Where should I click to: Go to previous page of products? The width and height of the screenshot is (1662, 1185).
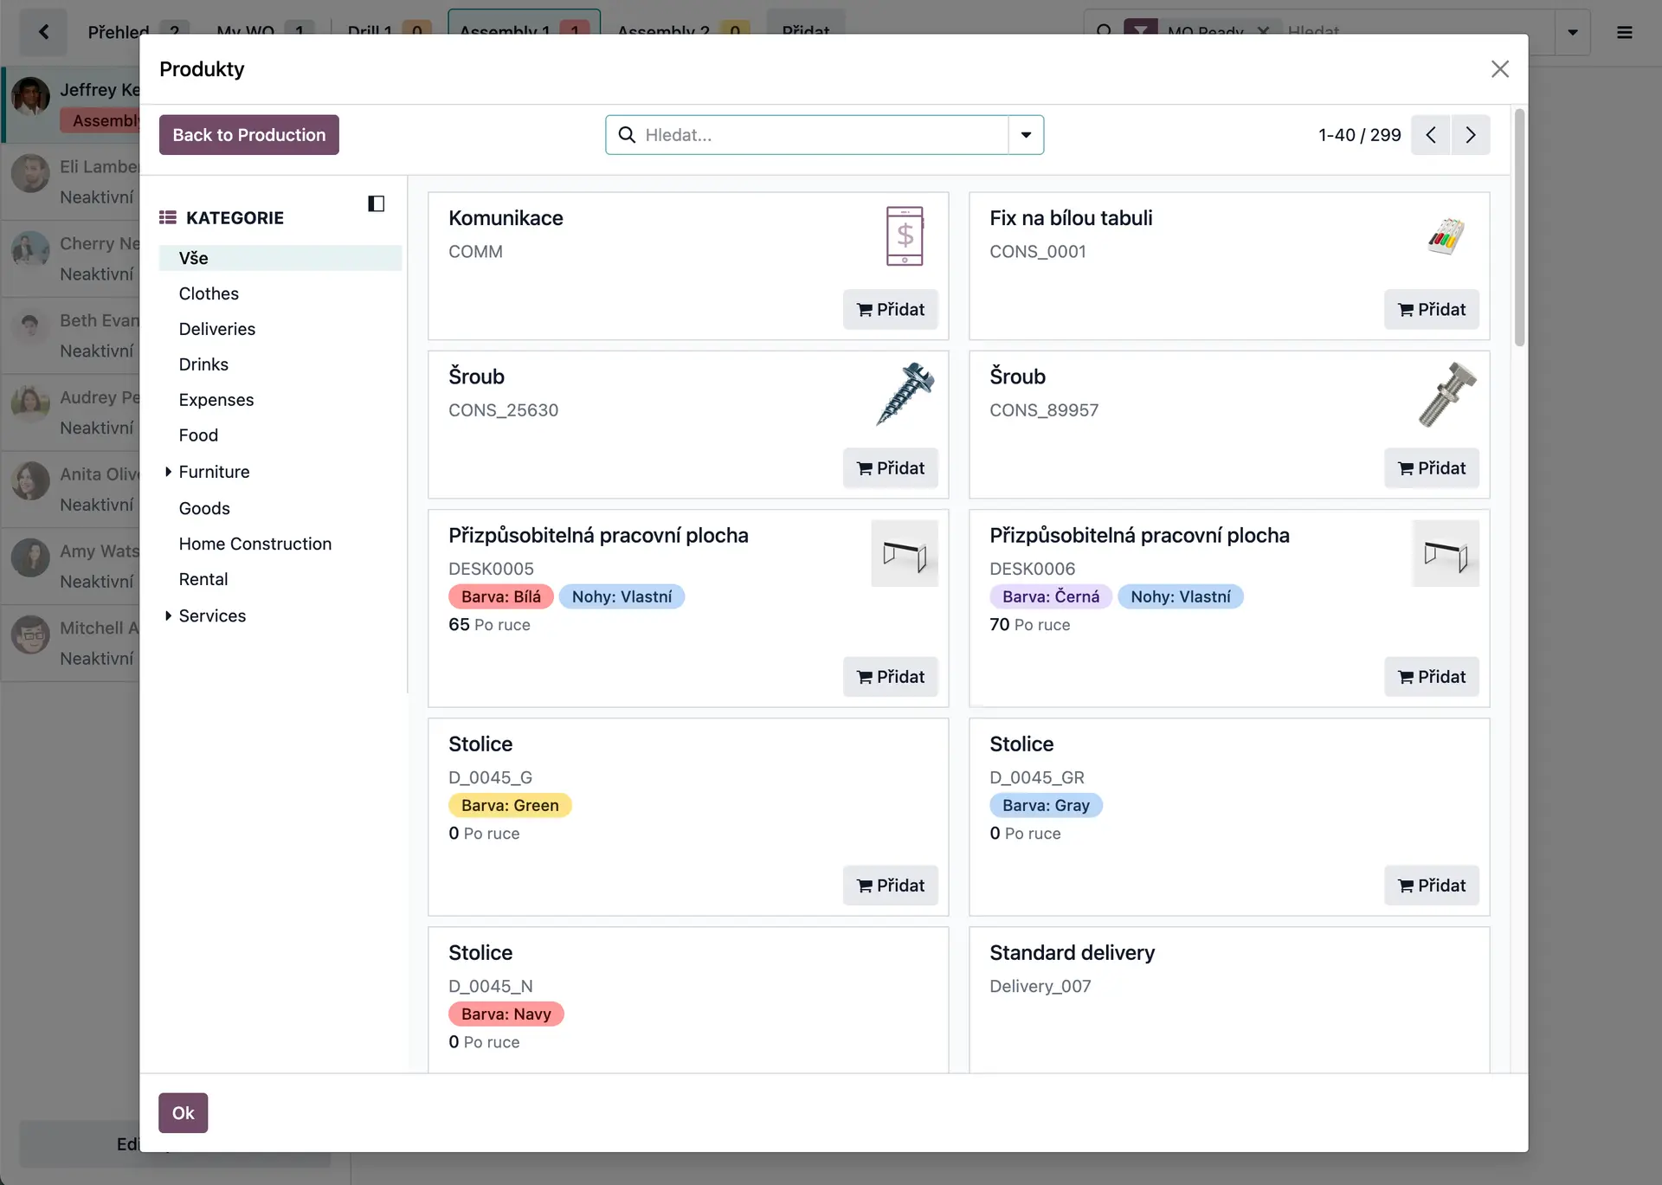pyautogui.click(x=1431, y=135)
